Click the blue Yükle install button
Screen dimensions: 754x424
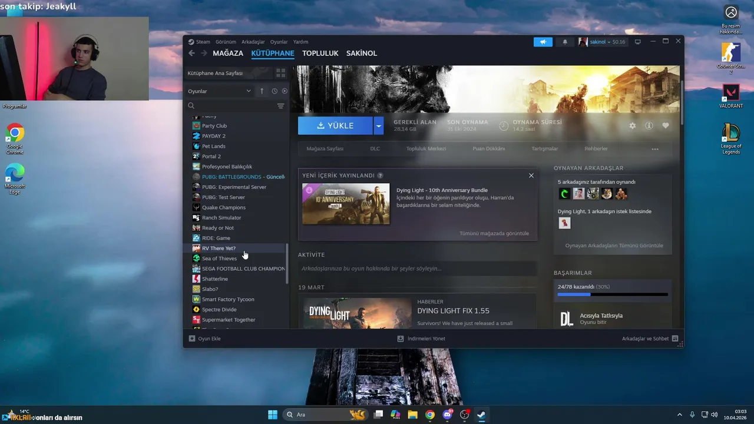335,125
